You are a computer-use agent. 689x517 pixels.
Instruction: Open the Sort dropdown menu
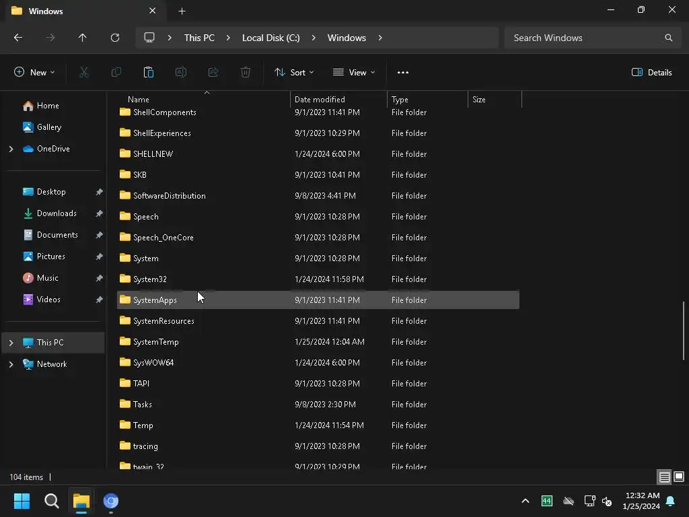294,73
